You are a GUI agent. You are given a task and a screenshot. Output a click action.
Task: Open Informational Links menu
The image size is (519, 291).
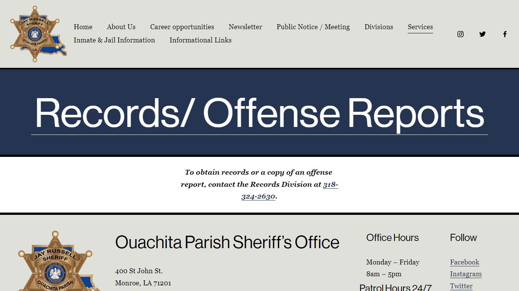coord(201,40)
